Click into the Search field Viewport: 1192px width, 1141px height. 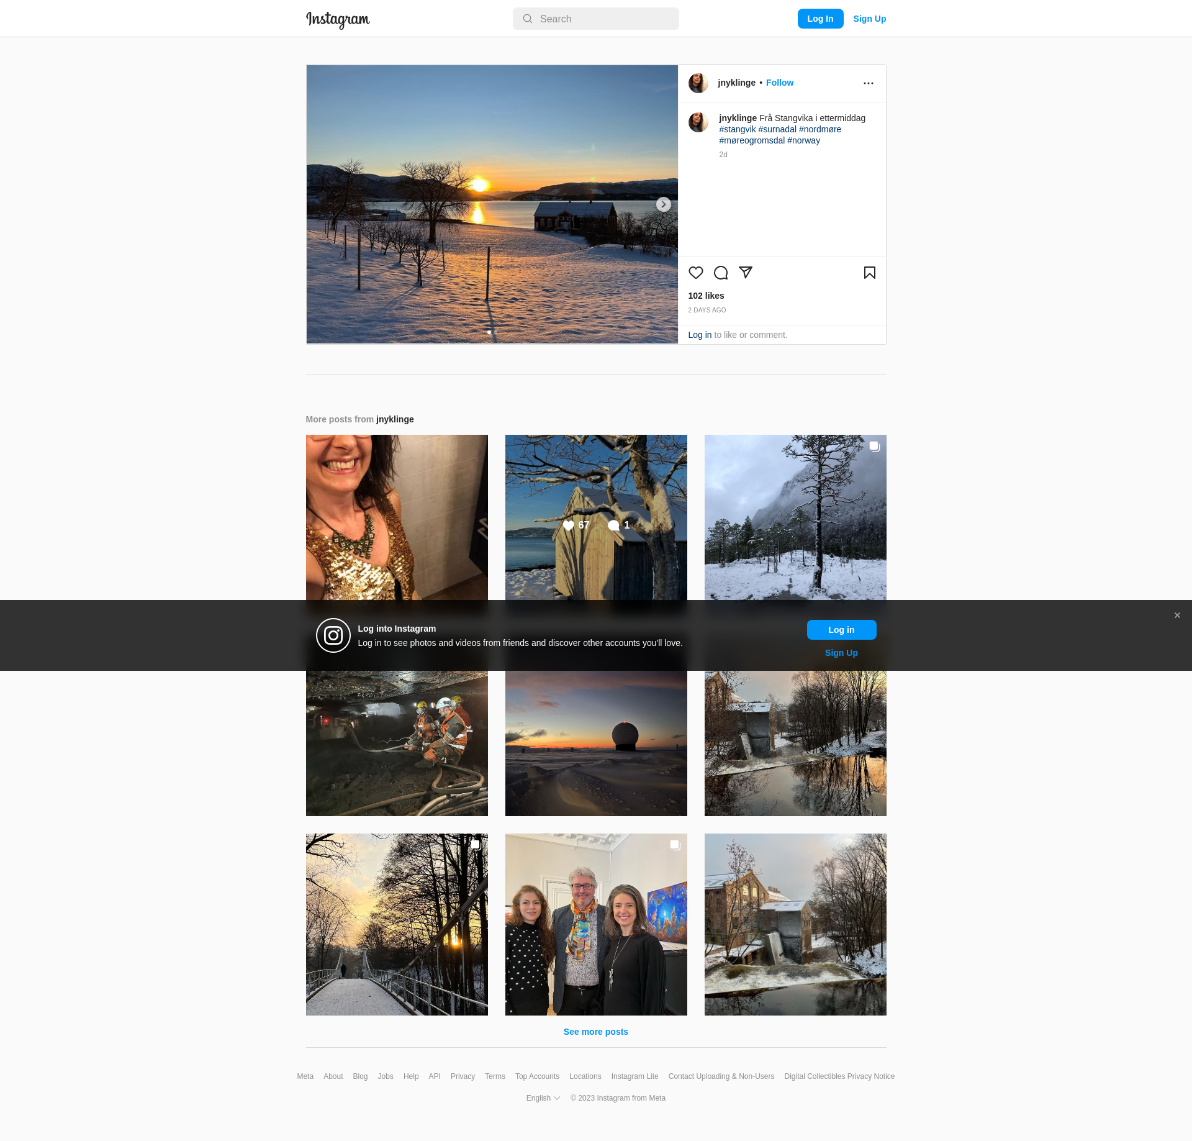pos(596,19)
